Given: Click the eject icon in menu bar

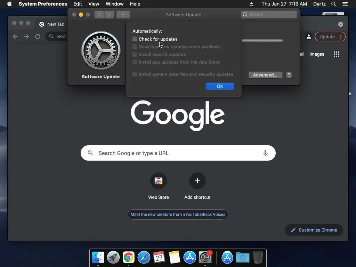Looking at the screenshot, I should (251, 4).
